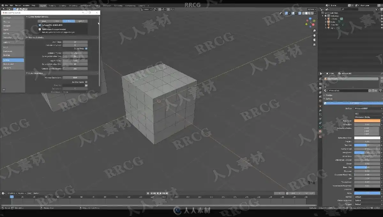Open the Material properties tab icon
The height and width of the screenshot is (217, 383).
tap(320, 131)
